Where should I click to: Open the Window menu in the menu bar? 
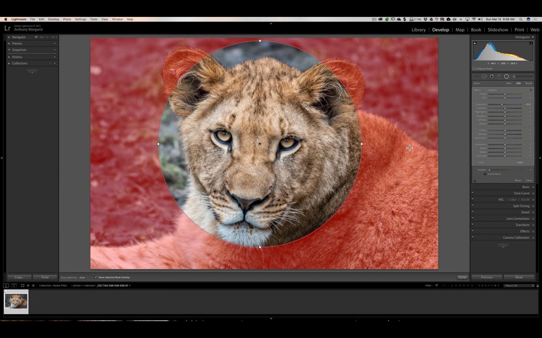pos(117,19)
